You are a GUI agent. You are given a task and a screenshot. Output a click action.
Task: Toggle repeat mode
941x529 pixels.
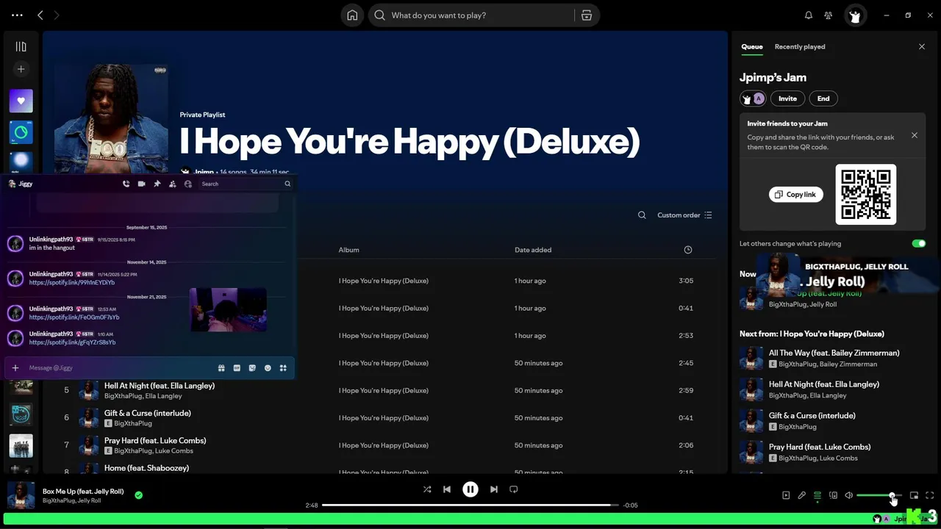coord(514,489)
